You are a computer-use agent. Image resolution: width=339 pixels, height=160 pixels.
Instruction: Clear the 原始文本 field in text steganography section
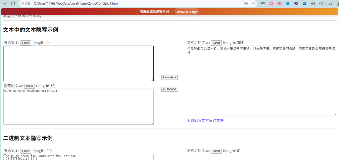[26, 43]
